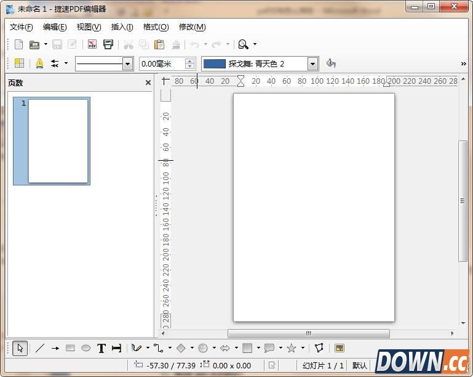Click the line width 0.00毫米 field
473x377 pixels.
[161, 63]
